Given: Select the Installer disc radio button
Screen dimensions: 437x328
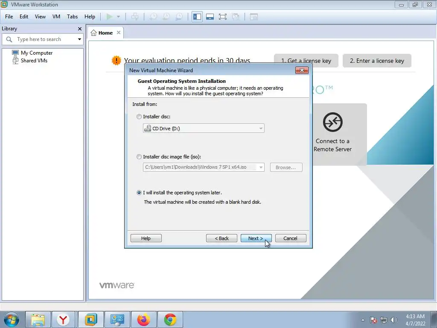Looking at the screenshot, I should [x=139, y=117].
